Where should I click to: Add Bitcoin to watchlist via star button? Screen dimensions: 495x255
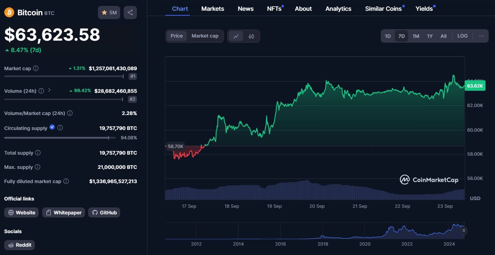click(x=109, y=13)
